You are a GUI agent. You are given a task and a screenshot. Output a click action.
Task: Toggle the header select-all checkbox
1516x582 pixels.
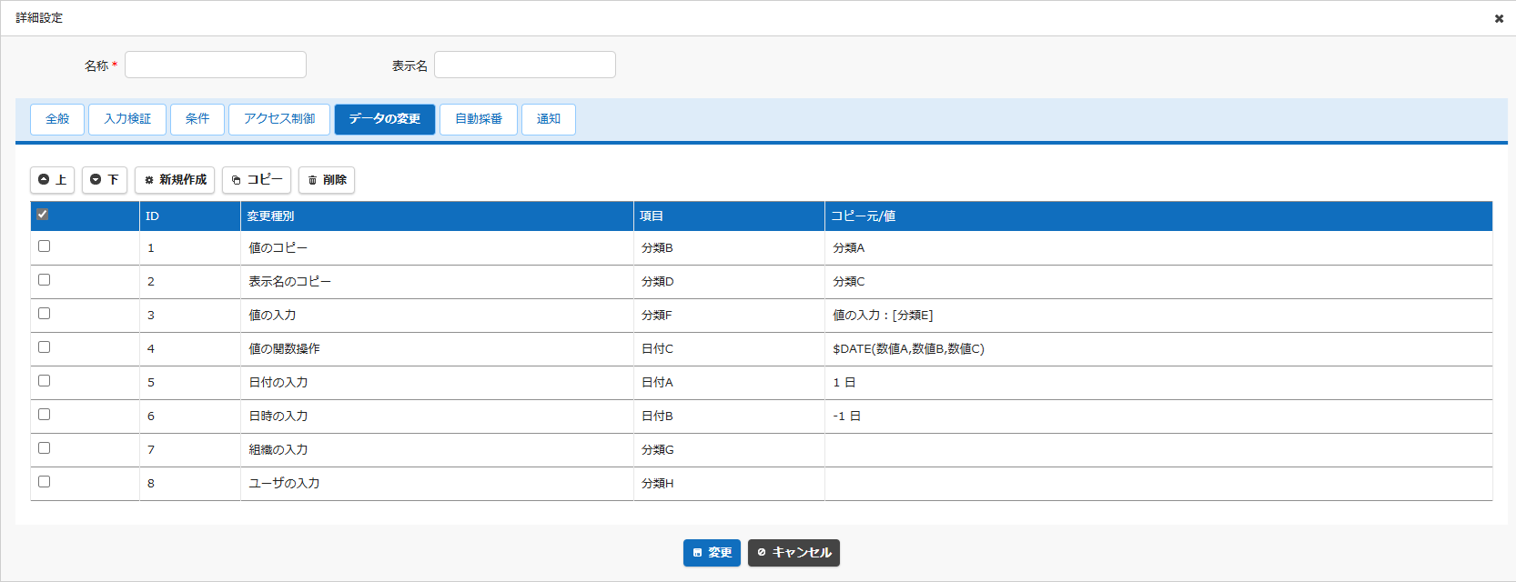pyautogui.click(x=43, y=215)
